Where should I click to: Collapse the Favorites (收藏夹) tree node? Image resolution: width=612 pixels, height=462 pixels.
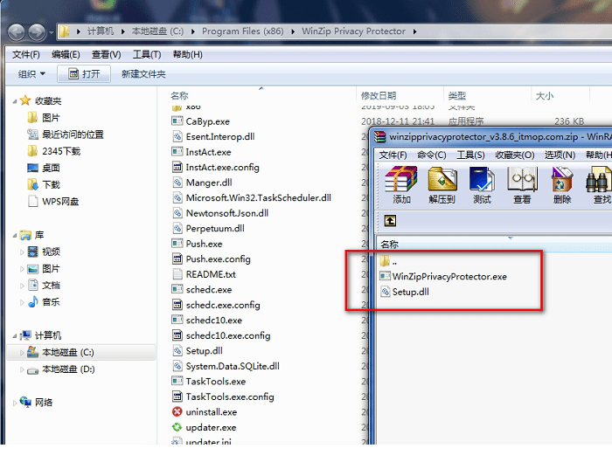coord(15,101)
